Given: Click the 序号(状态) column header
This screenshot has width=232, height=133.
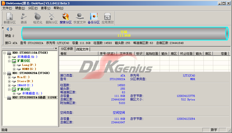Looking at the screenshot, I should click(108, 54).
